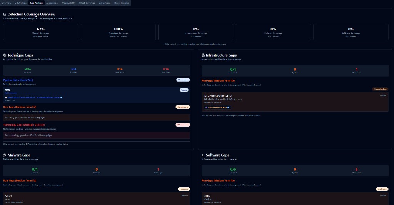The height and width of the screenshot is (205, 394).
Task: Switch to the Attack Coverage tab
Action: (x=87, y=3)
